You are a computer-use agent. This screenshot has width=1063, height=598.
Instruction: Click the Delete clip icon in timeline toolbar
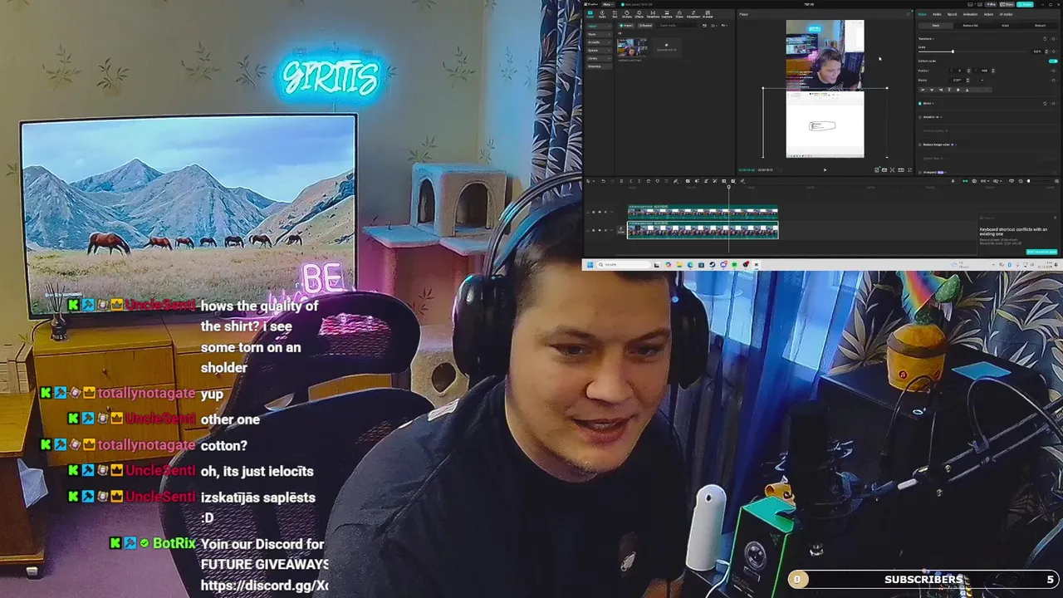[x=649, y=181]
